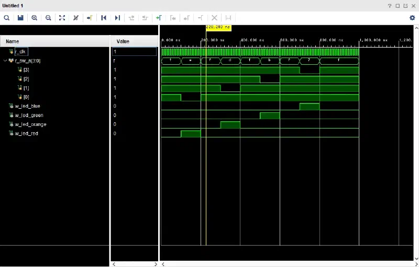Open waveform settings gear
The height and width of the screenshot is (267, 419).
412,18
